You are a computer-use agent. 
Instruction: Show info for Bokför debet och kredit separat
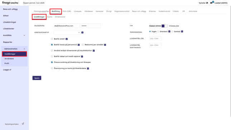point(82,57)
